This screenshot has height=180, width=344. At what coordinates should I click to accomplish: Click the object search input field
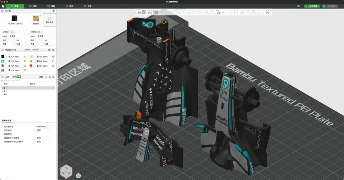pos(29,80)
